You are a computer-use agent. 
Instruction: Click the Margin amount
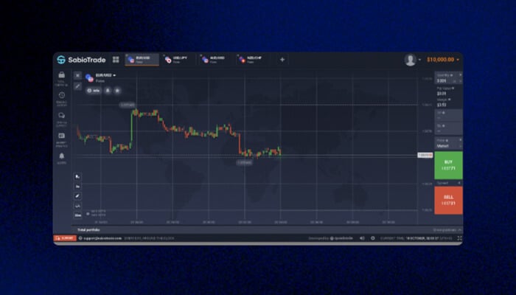point(442,105)
